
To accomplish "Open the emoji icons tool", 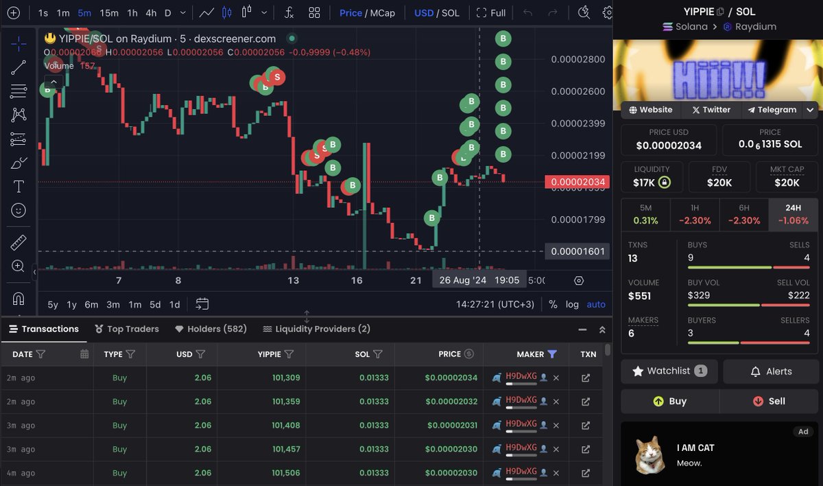I will coord(19,210).
